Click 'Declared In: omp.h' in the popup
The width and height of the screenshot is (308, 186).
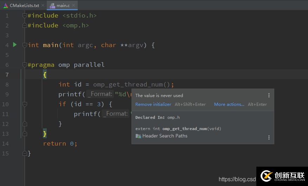158,117
